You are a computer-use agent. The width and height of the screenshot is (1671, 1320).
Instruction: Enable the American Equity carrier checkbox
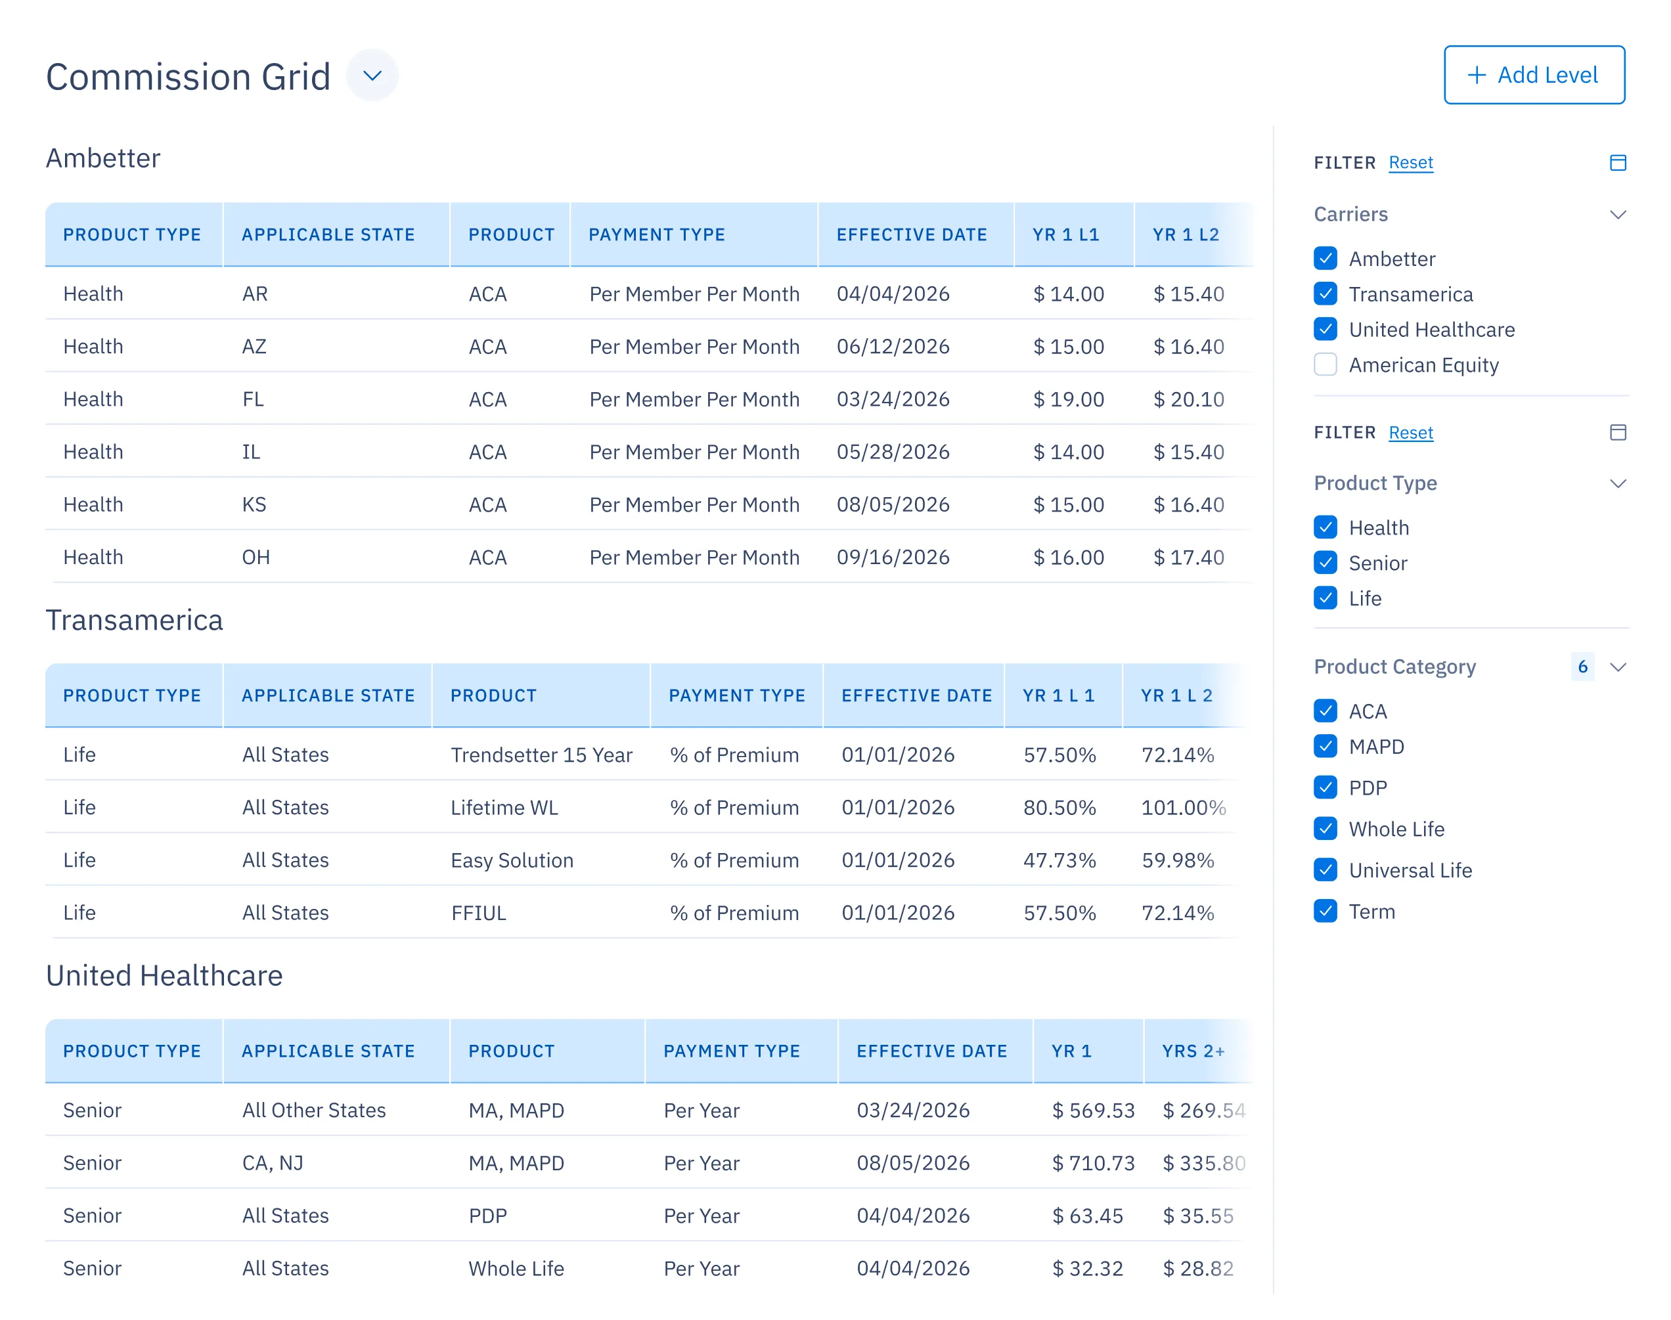point(1326,364)
